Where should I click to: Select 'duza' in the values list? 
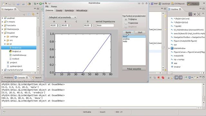[x=134, y=36]
